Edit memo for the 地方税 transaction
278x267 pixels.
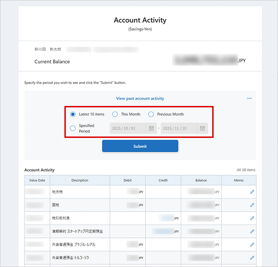click(x=252, y=192)
